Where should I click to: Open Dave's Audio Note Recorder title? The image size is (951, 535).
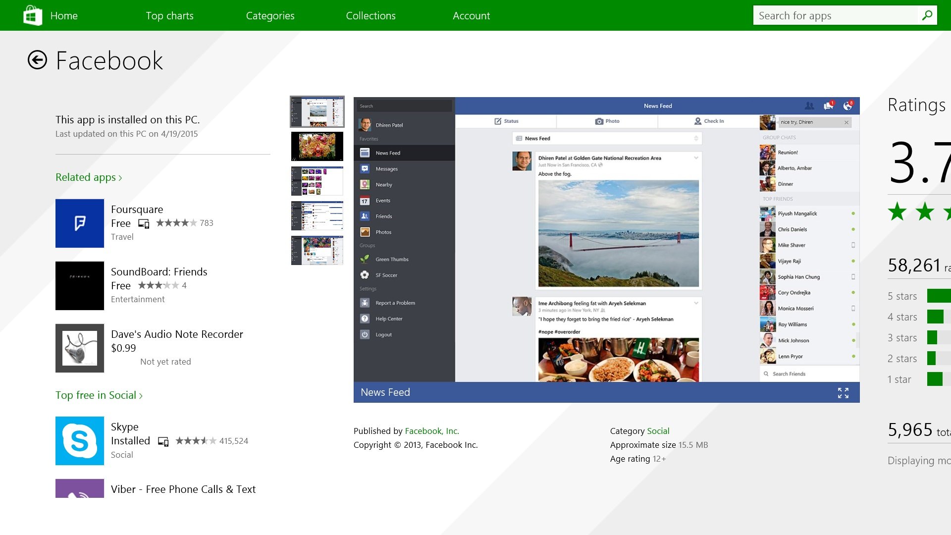[x=177, y=334]
